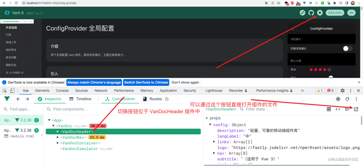Switch to the Application tab
This screenshot has width=363, height=166.
168,91
